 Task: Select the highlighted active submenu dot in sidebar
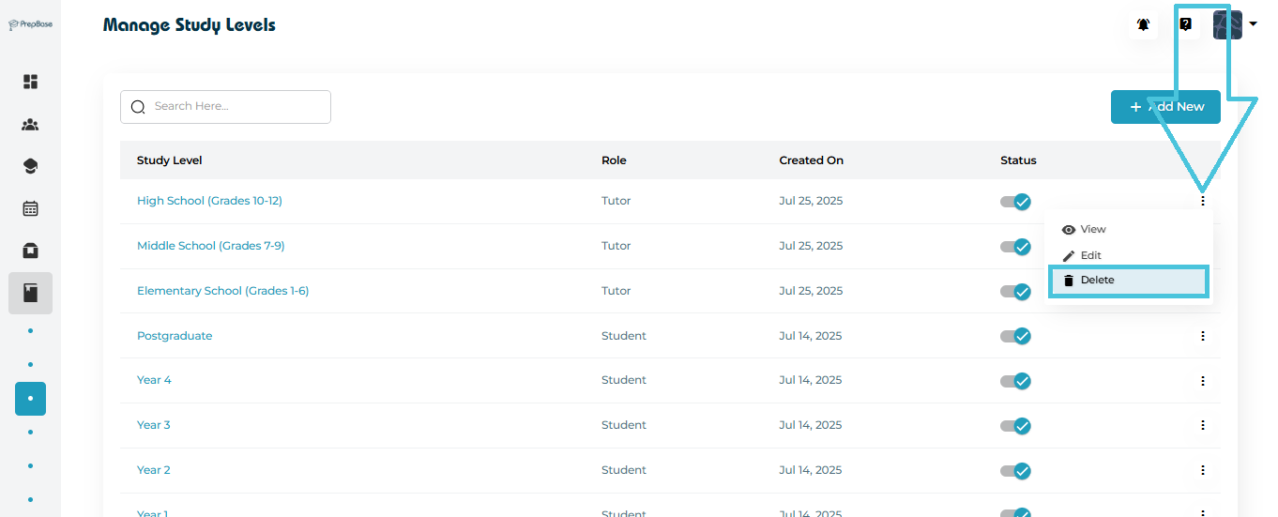point(30,399)
